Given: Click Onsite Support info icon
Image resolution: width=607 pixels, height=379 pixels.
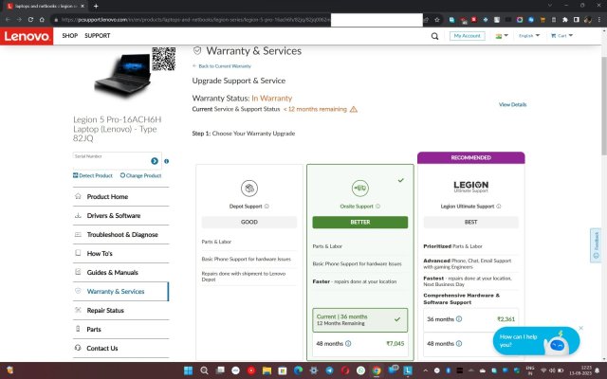Looking at the screenshot, I should pyautogui.click(x=377, y=207).
